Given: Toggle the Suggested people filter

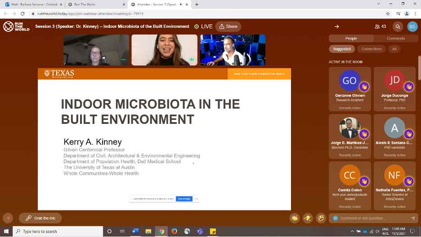Looking at the screenshot, I should (342, 49).
